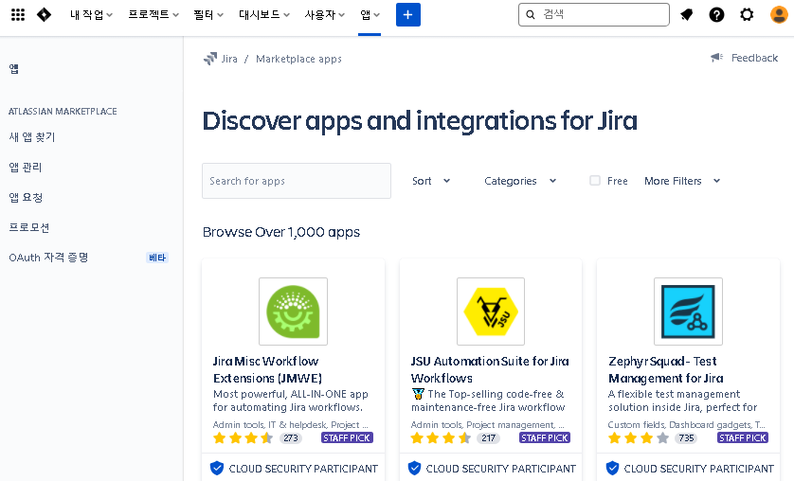The image size is (794, 481).
Task: Open the 대시보드 menu
Action: tap(264, 14)
